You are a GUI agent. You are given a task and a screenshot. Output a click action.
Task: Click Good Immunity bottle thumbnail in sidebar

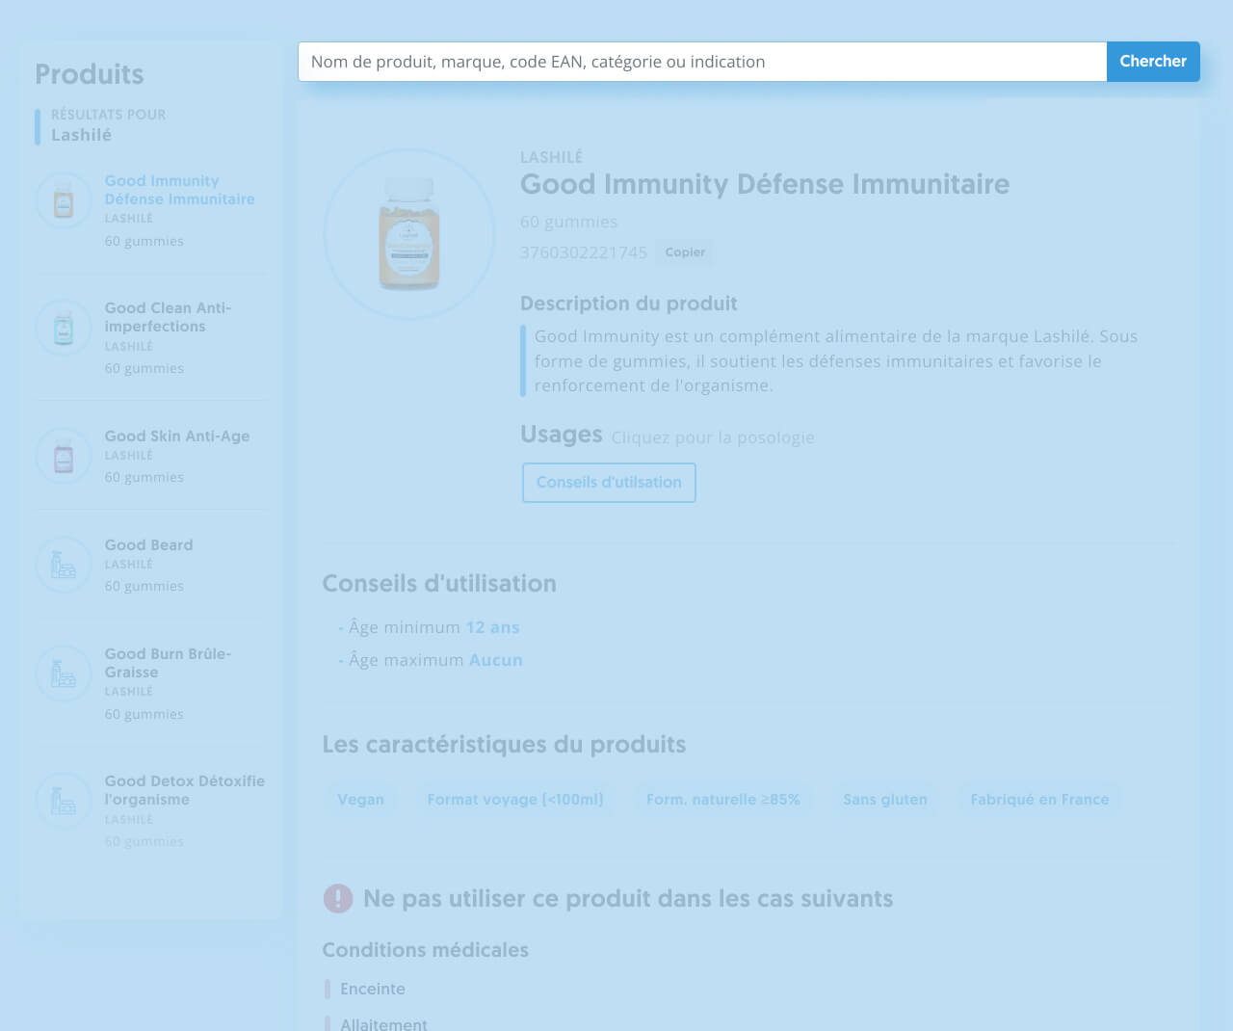tap(64, 200)
